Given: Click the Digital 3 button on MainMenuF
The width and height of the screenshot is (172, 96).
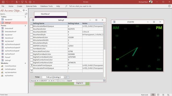Looking at the screenshot, I should coord(80,83).
